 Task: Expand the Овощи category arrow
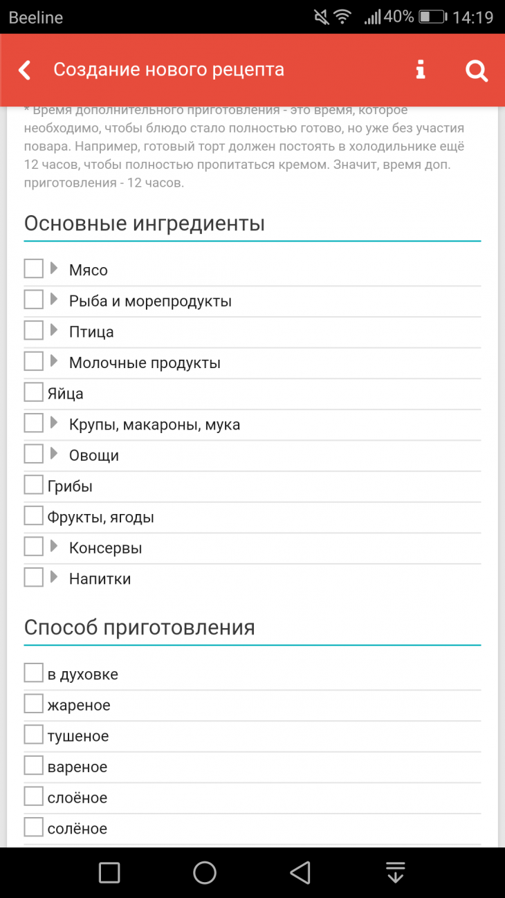[x=54, y=454]
